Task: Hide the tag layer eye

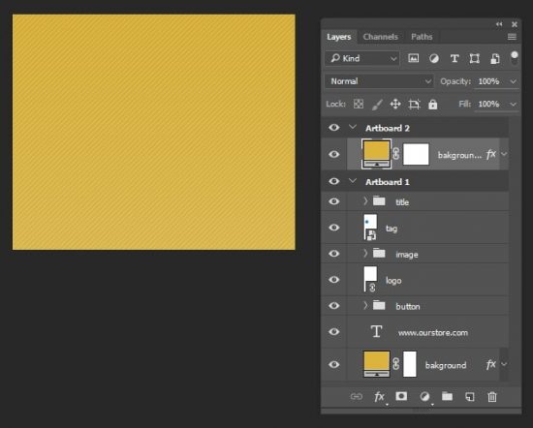Action: pyautogui.click(x=334, y=228)
